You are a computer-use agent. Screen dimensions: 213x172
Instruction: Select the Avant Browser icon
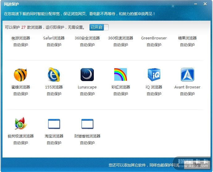[187, 75]
